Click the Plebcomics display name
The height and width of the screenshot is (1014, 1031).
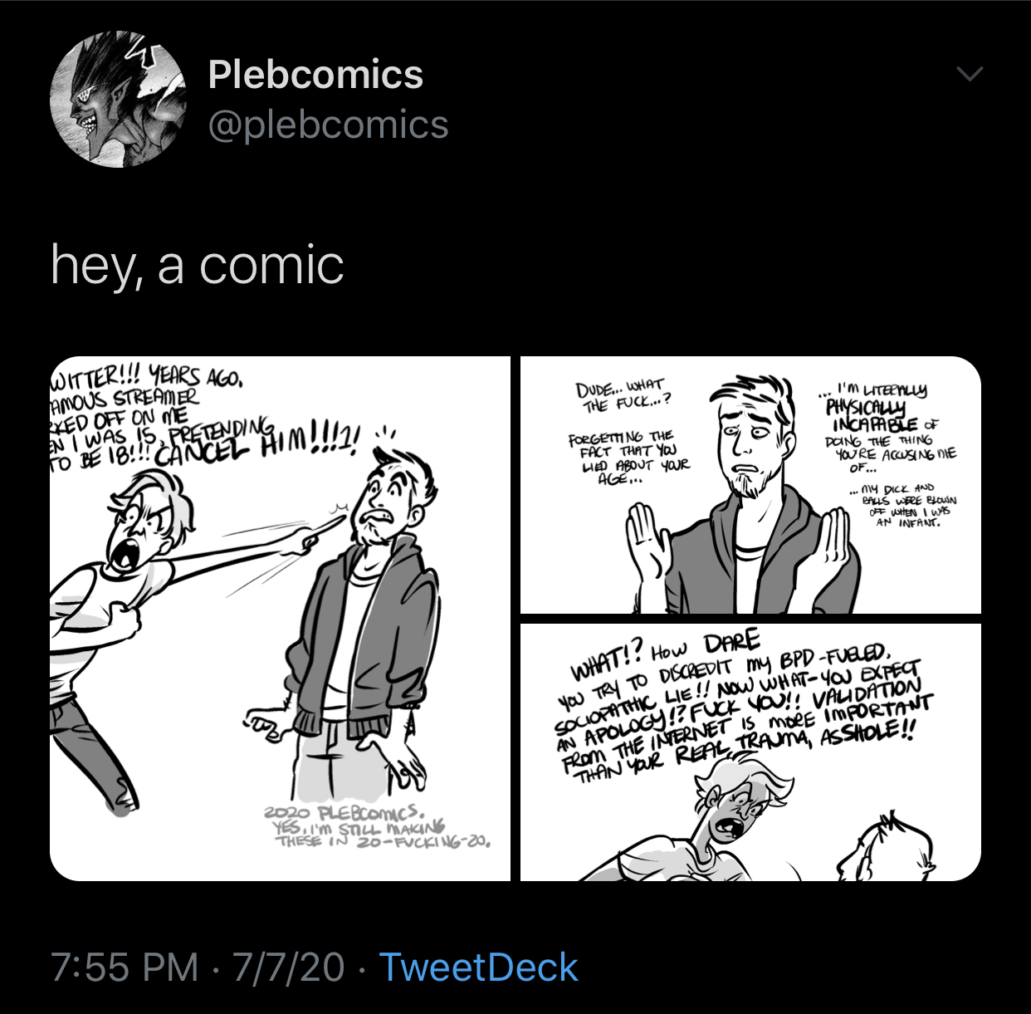coord(315,74)
